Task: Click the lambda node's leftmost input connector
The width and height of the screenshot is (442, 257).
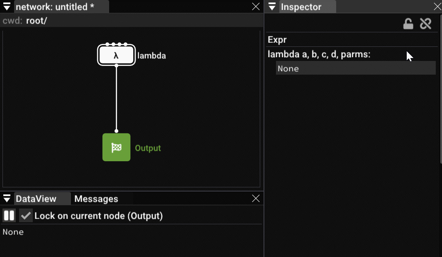Action: point(107,44)
